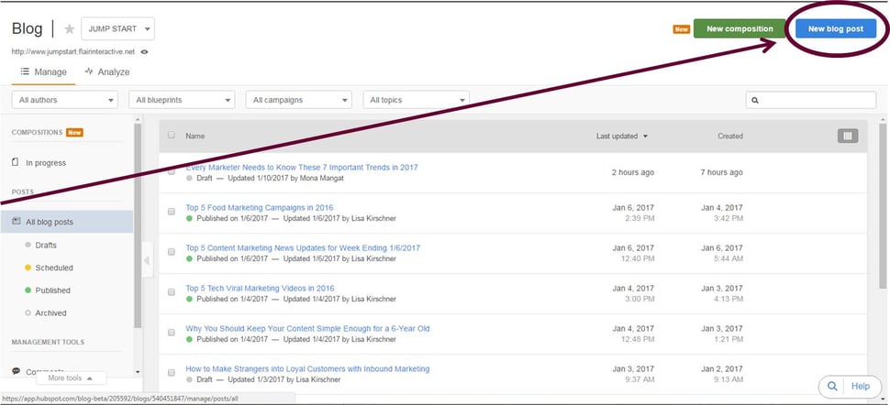The image size is (890, 405).
Task: Tick the select-all checkbox in the Name header
Action: click(171, 136)
